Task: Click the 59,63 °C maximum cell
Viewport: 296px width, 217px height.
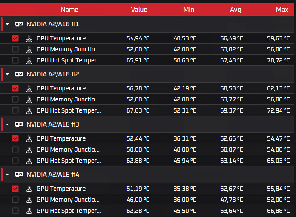Action: click(279, 38)
